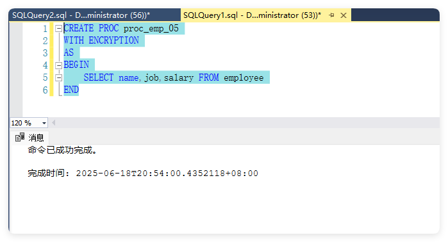This screenshot has width=448, height=242.
Task: Click the horizontal scrollbar left arrow
Action: (54, 123)
